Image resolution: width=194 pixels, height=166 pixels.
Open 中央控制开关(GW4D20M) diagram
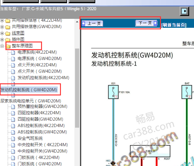click(42, 151)
